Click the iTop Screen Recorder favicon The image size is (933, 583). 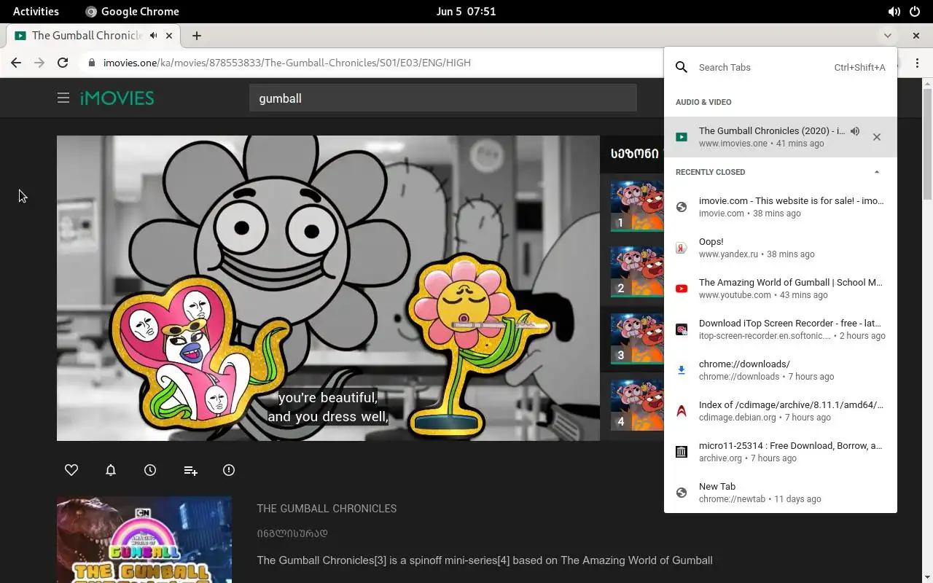(x=682, y=329)
